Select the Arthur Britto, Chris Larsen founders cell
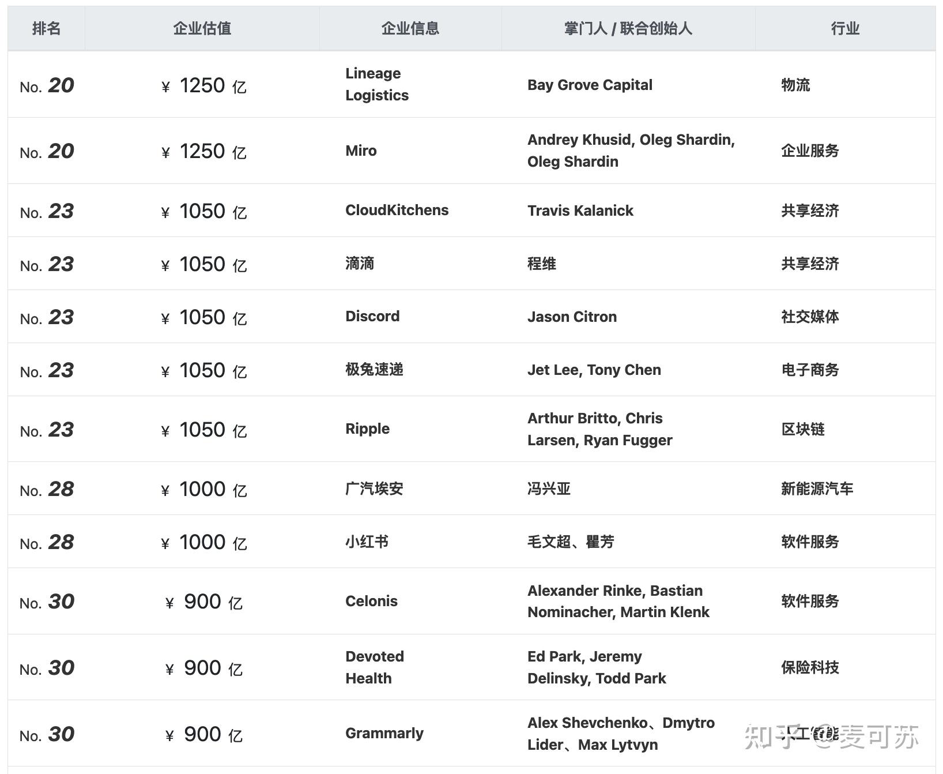Viewport: 943px width, 774px height. pos(600,429)
